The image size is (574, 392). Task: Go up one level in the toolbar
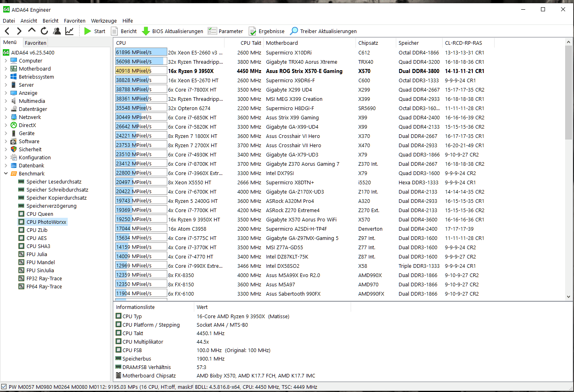click(32, 31)
